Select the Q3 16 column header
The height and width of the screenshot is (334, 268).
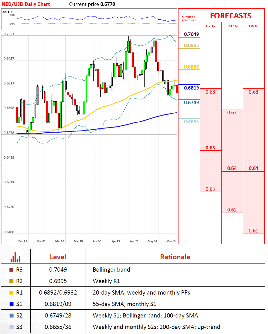pos(232,26)
